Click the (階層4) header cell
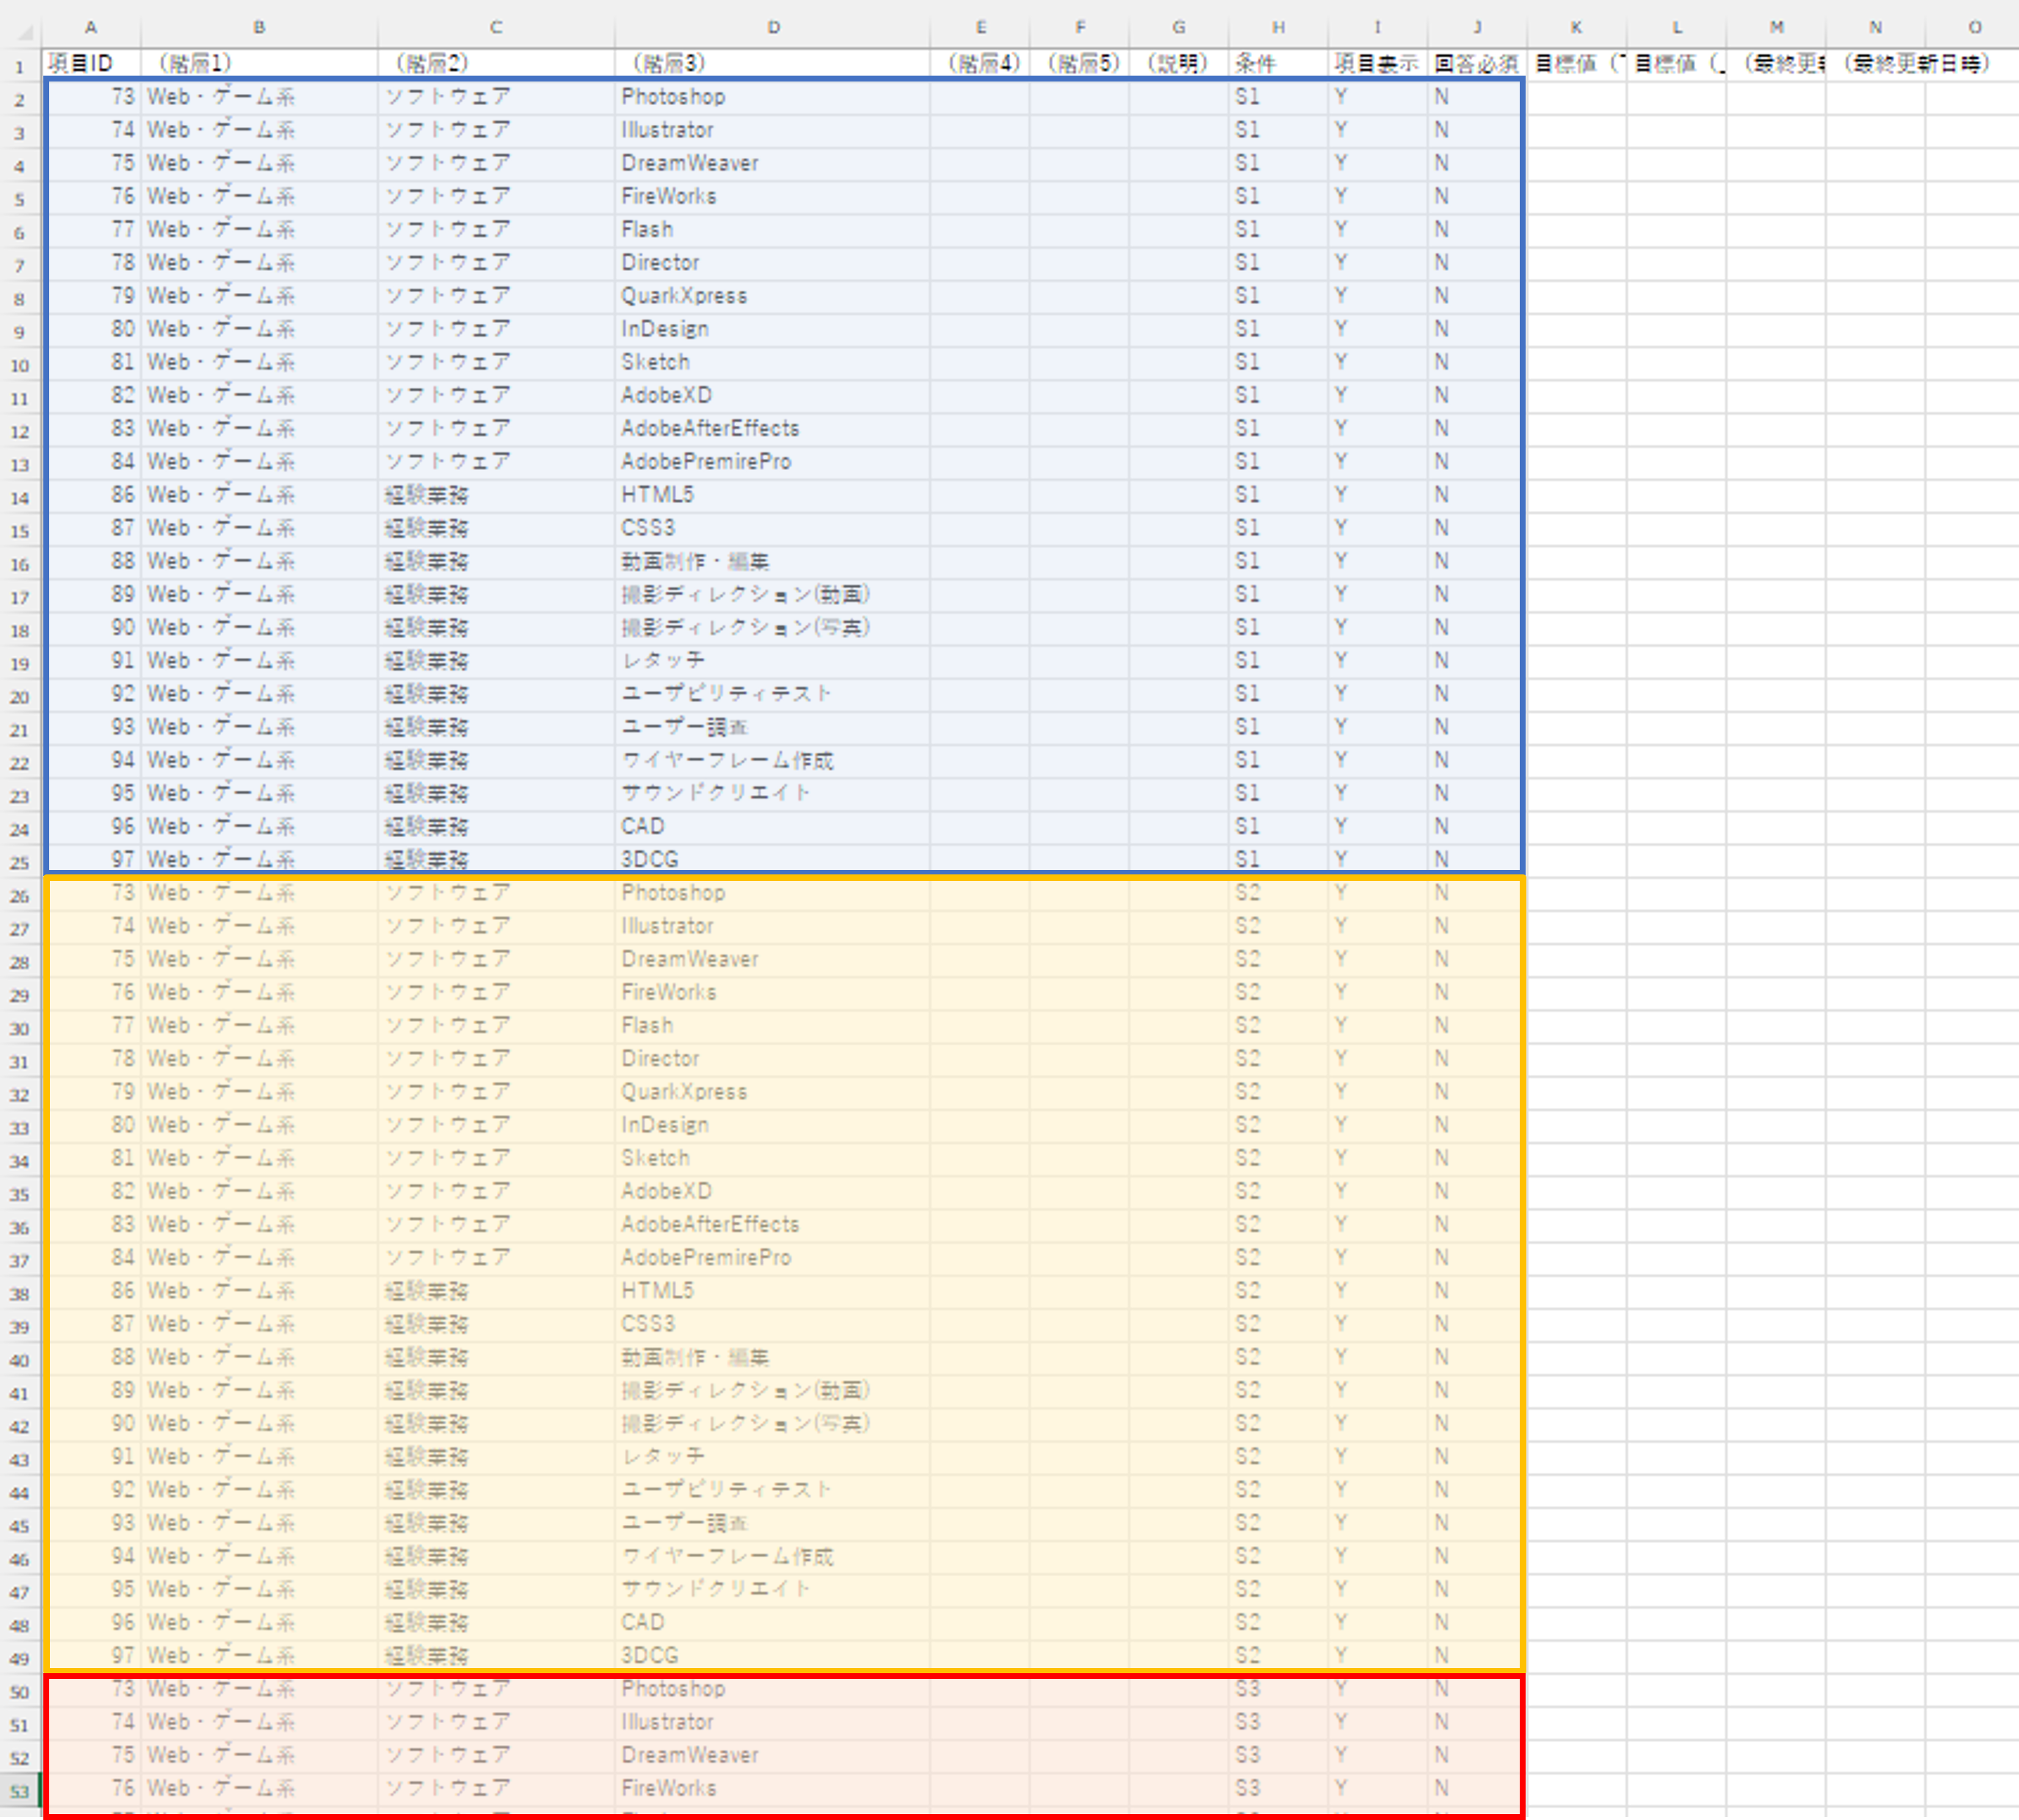Viewport: 2019px width, 1820px height. click(980, 64)
